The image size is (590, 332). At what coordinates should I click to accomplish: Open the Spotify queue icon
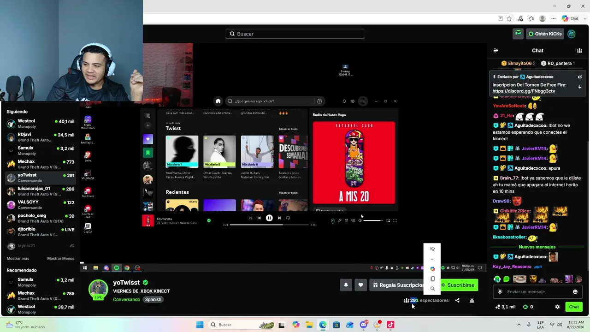347,221
